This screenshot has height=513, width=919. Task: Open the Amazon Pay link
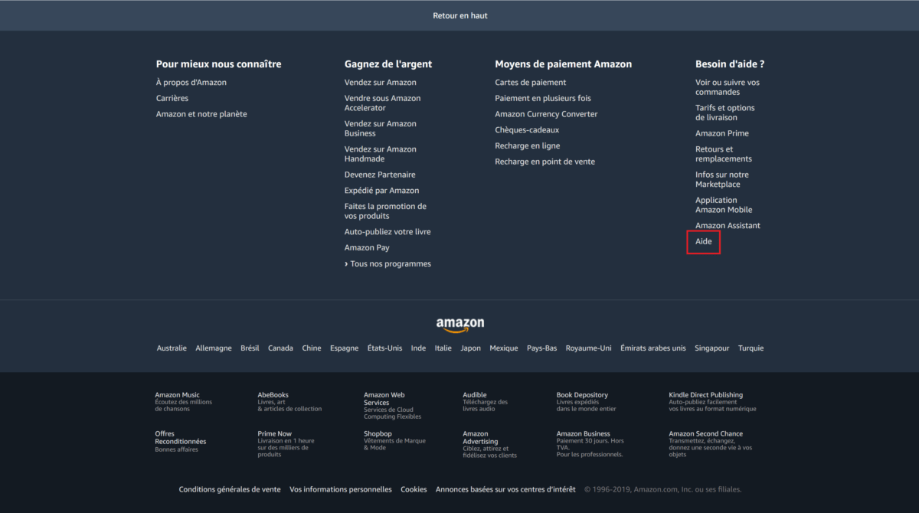(x=367, y=247)
